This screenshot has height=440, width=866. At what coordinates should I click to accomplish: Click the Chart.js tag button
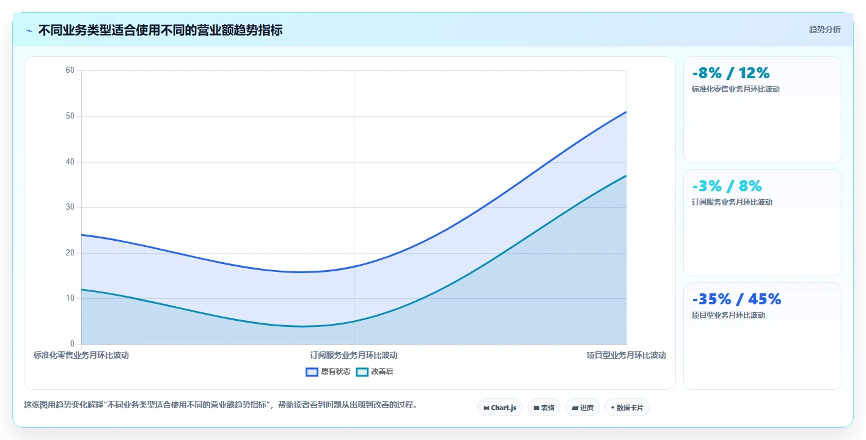[499, 408]
